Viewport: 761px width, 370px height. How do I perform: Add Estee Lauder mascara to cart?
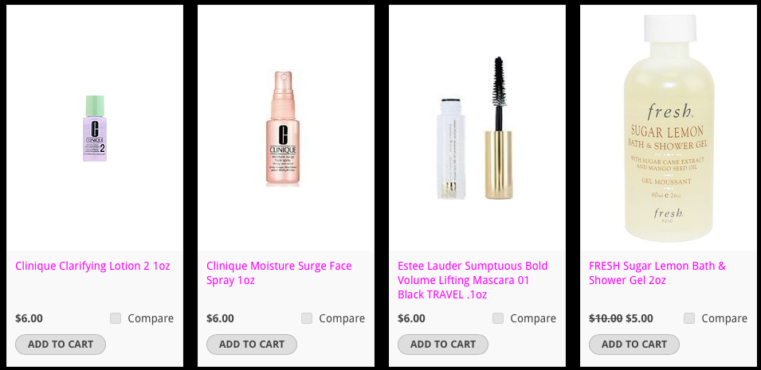[x=443, y=345]
